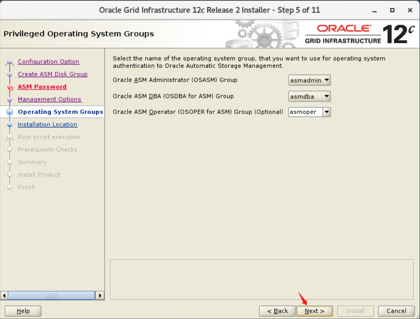Click the Next button to continue
This screenshot has height=319, width=420.
tap(314, 311)
